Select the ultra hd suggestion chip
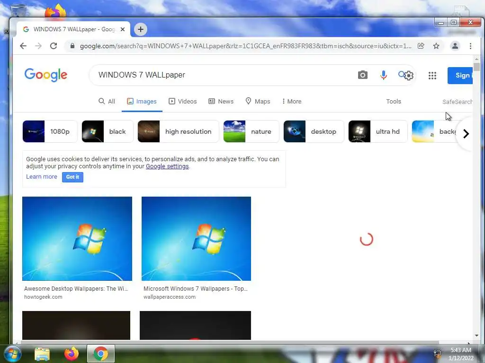The image size is (485, 363). [x=378, y=131]
